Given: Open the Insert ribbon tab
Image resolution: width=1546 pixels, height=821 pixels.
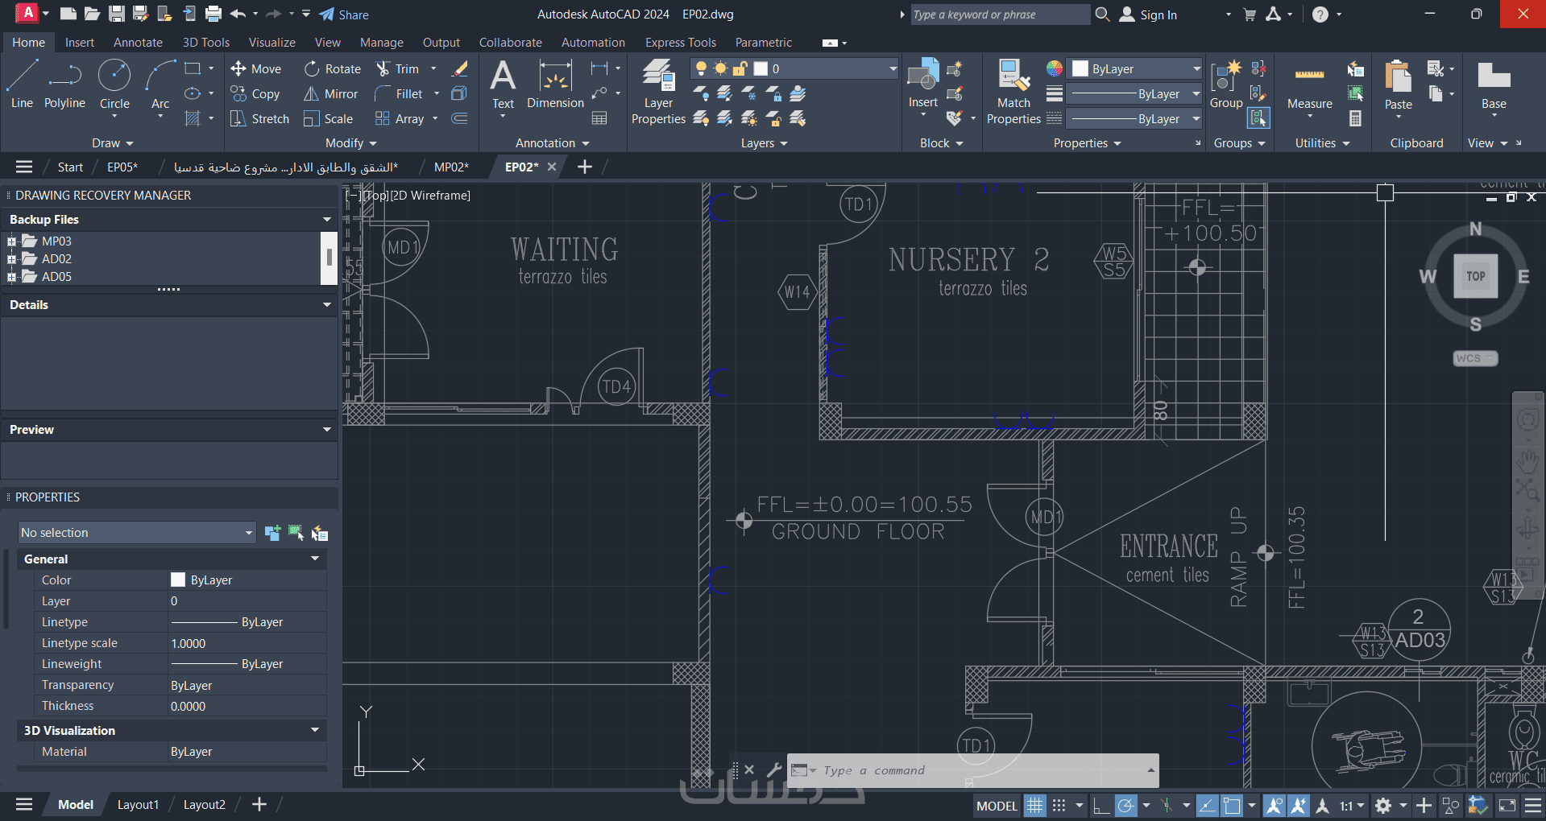Looking at the screenshot, I should coord(80,43).
